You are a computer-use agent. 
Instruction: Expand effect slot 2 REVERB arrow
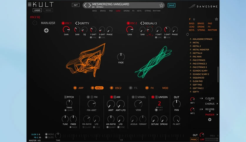tap(202, 109)
